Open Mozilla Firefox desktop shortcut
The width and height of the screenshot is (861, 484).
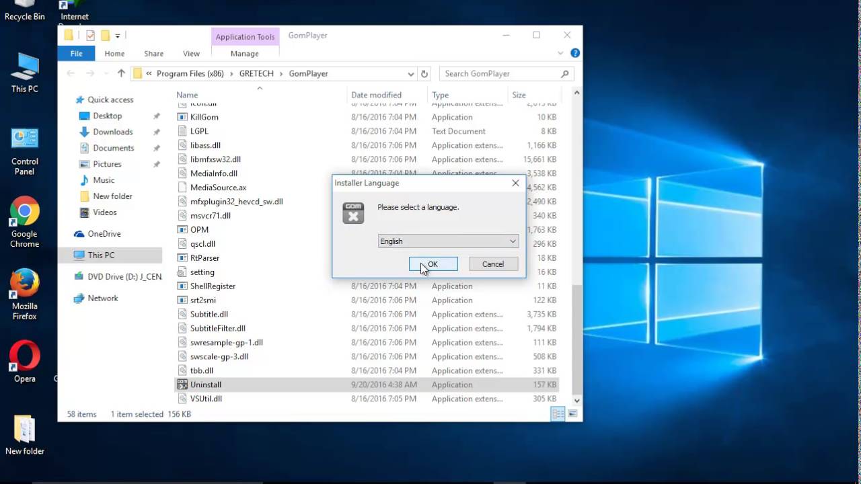[x=24, y=295]
